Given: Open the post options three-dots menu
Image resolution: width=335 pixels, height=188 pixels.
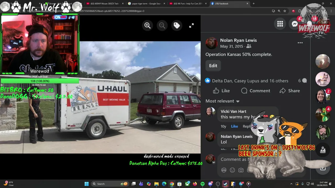Looking at the screenshot, I should point(300,43).
